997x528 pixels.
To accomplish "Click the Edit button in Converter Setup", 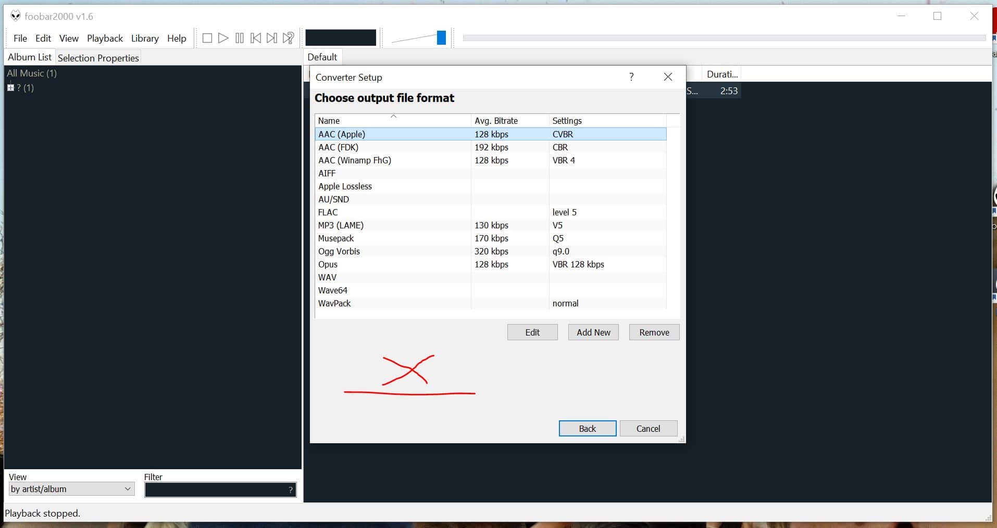I will click(532, 332).
